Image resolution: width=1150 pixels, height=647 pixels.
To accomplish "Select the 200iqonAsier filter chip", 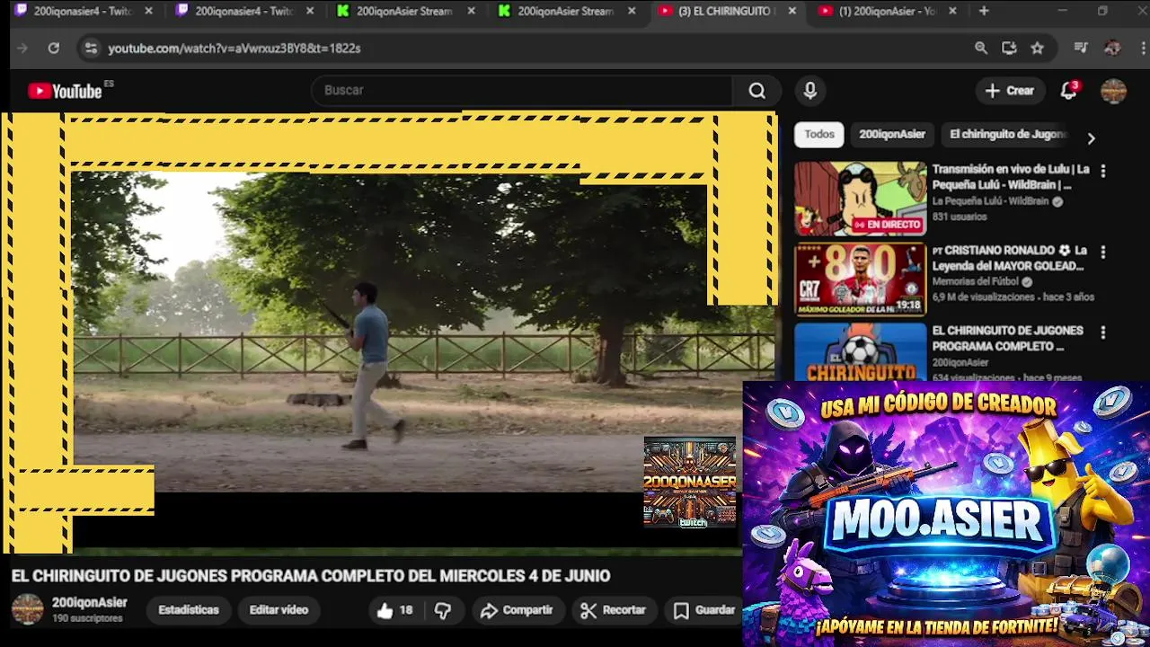I will coord(892,134).
